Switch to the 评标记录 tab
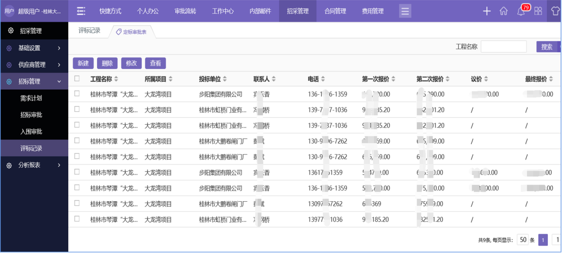 tap(89, 31)
